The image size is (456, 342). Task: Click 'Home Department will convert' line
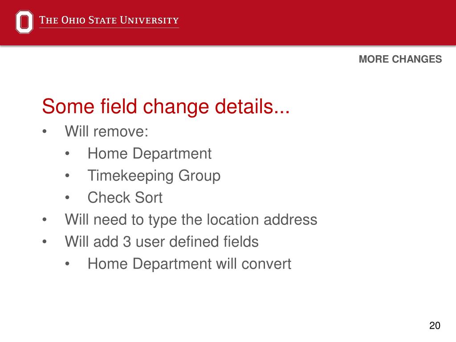tap(189, 264)
